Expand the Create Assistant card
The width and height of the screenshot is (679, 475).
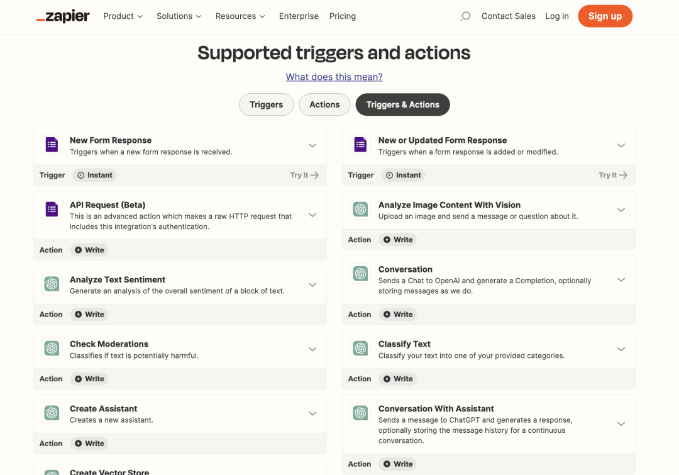(x=312, y=414)
